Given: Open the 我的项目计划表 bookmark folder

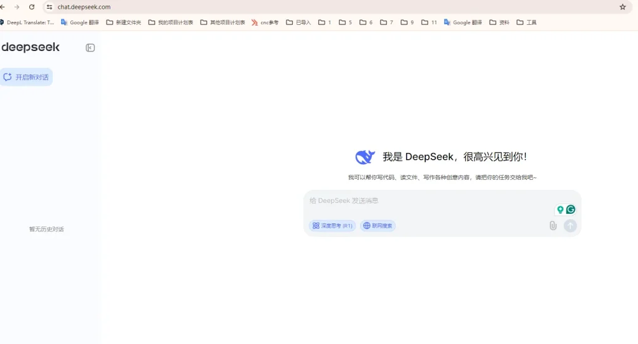Looking at the screenshot, I should [x=171, y=22].
